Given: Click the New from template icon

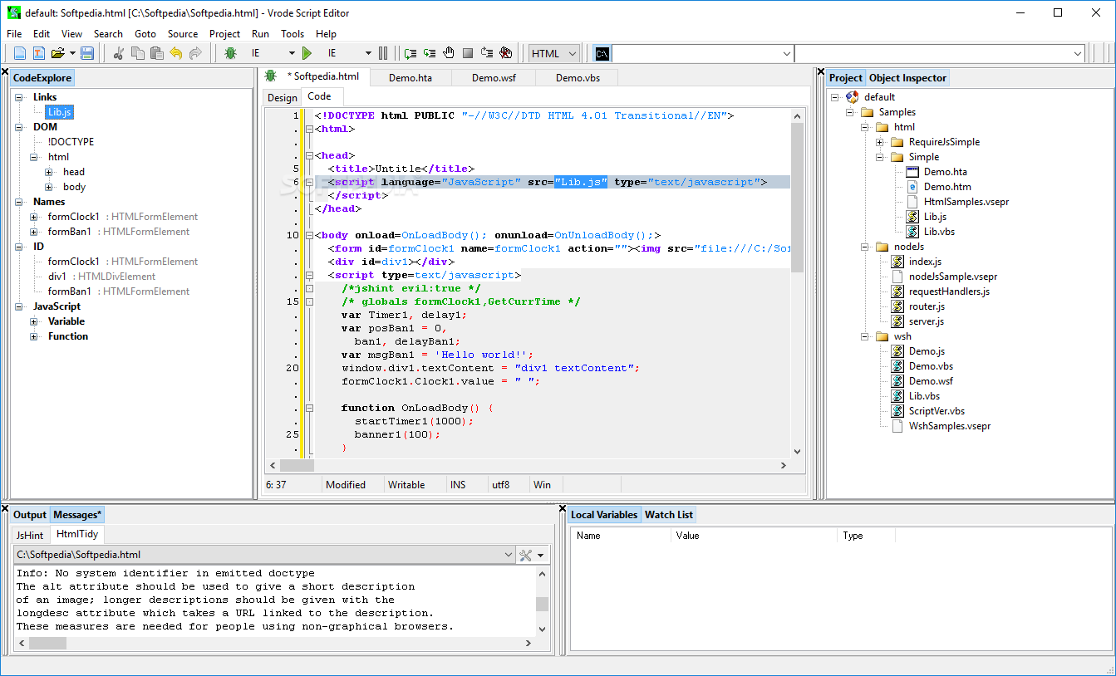Looking at the screenshot, I should pos(39,53).
